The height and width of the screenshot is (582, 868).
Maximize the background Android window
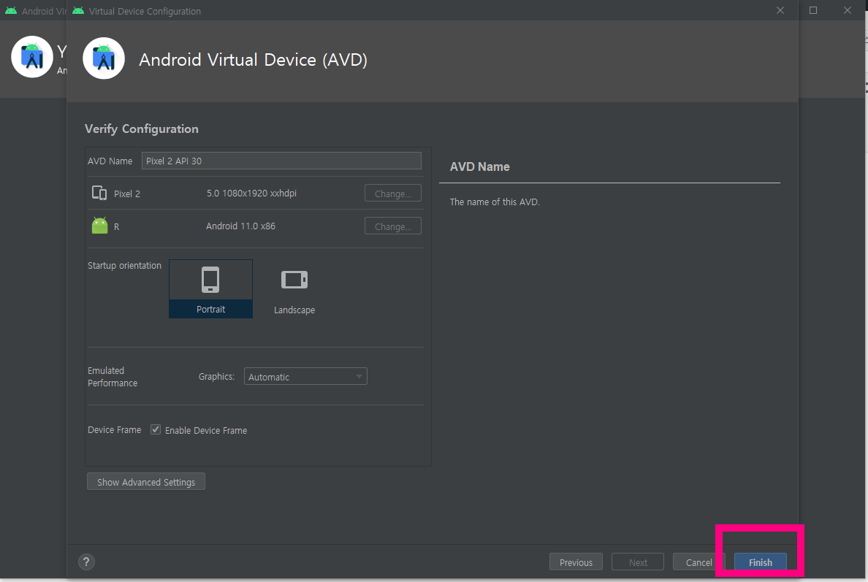(813, 10)
